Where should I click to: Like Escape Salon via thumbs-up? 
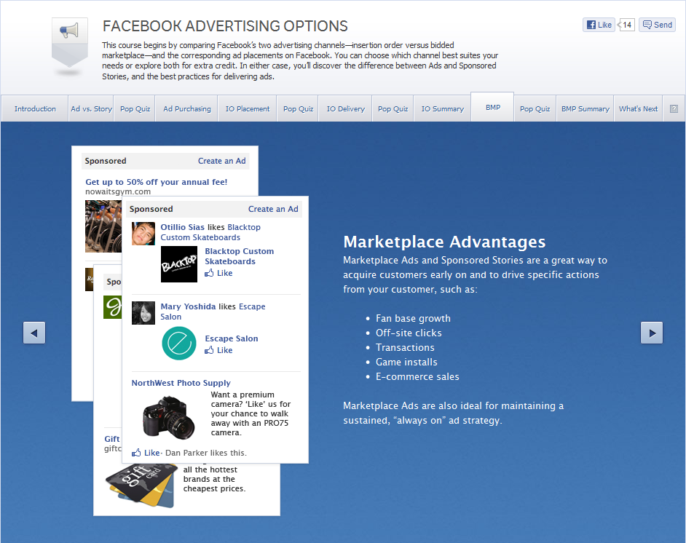tap(218, 350)
